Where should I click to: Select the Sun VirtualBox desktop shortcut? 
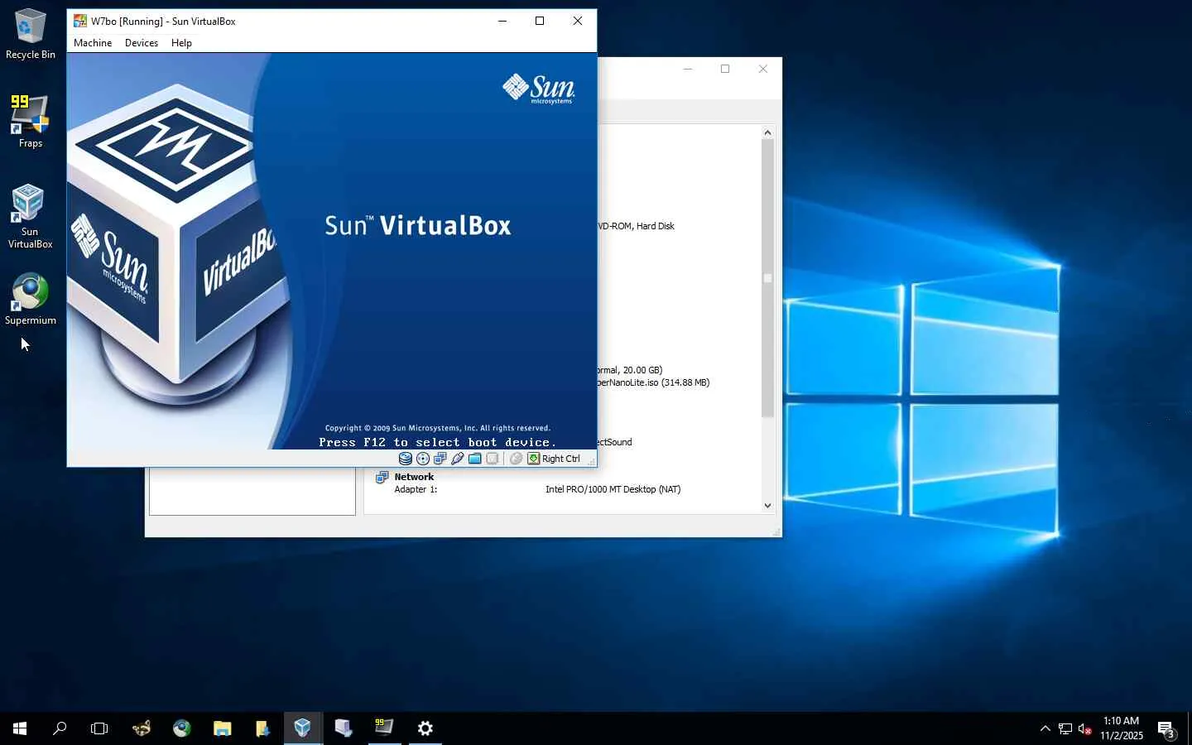pos(31,216)
